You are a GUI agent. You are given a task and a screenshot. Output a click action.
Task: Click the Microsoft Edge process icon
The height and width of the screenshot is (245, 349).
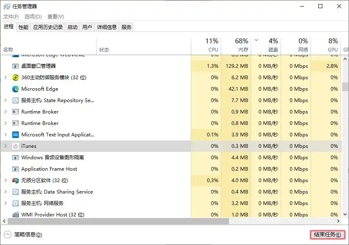pyautogui.click(x=15, y=89)
